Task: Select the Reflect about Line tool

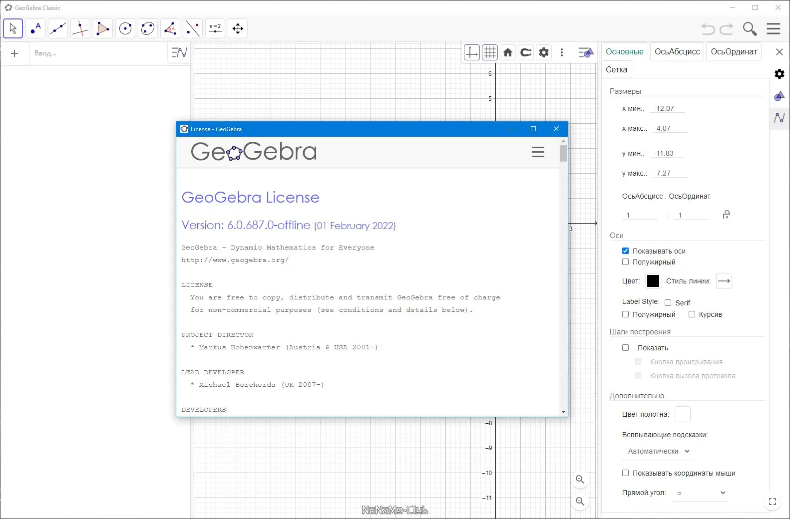Action: [x=193, y=28]
